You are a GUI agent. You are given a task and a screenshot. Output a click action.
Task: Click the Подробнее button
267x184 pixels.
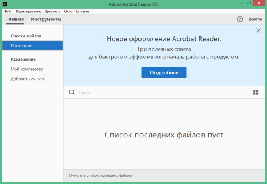(164, 72)
